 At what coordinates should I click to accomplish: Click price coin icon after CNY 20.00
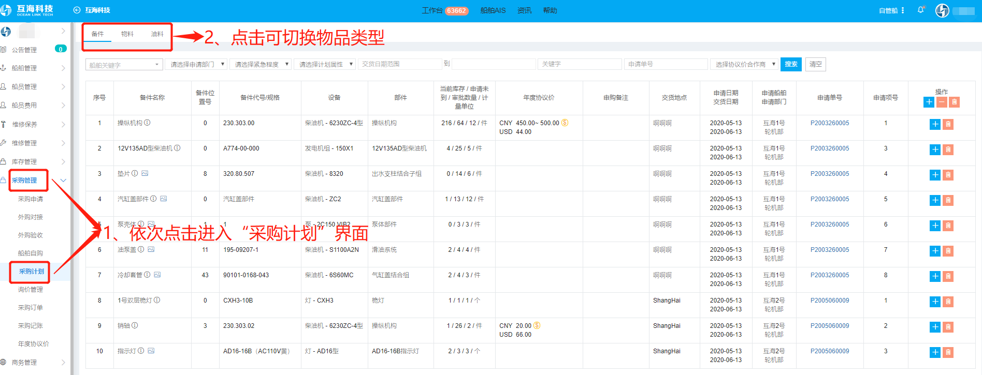pyautogui.click(x=537, y=326)
